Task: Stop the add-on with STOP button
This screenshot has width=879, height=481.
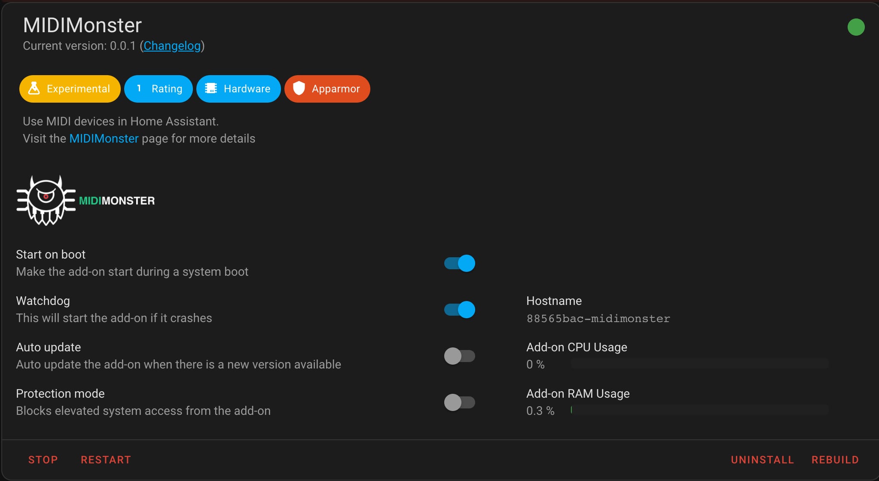Action: pyautogui.click(x=43, y=460)
